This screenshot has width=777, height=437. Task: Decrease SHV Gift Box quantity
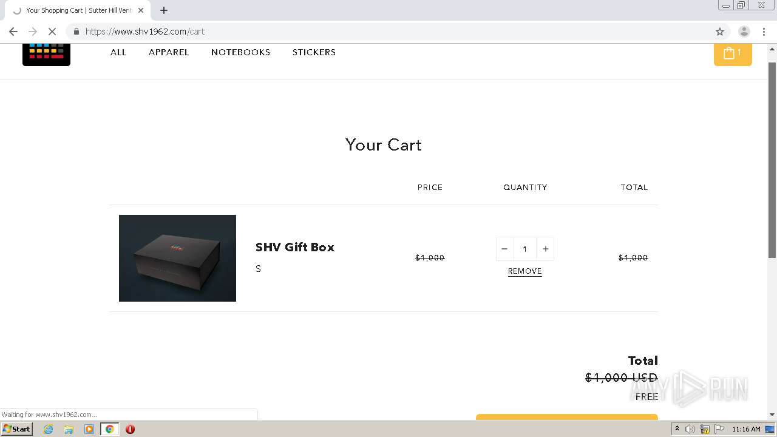tap(504, 249)
